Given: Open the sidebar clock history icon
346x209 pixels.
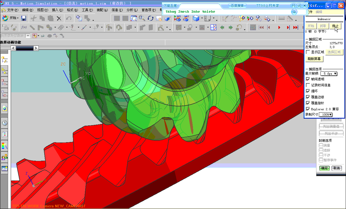Looking at the screenshot, I should (x=5, y=123).
